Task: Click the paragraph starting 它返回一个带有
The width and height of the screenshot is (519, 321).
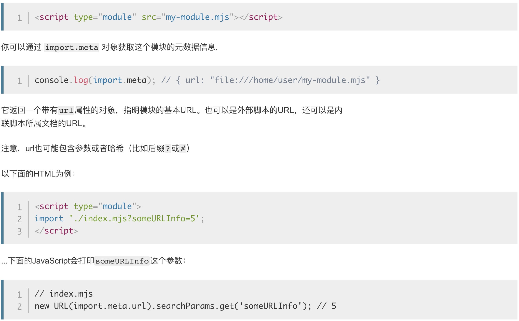Action: [172, 117]
